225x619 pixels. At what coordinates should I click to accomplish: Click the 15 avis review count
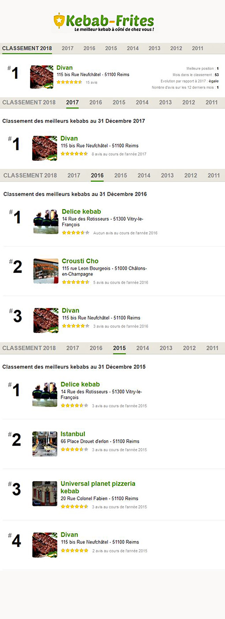pyautogui.click(x=91, y=83)
